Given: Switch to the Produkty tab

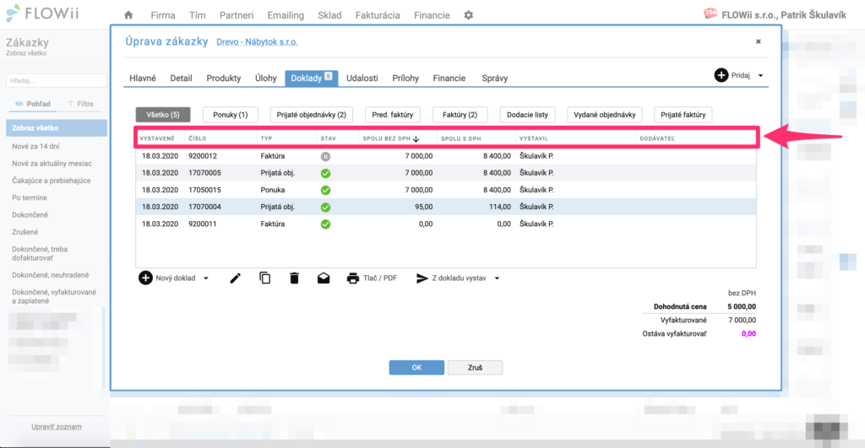Looking at the screenshot, I should point(223,78).
